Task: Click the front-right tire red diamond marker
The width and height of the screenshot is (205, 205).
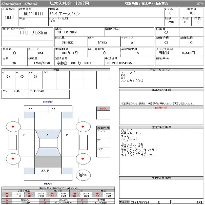Action: (83, 127)
